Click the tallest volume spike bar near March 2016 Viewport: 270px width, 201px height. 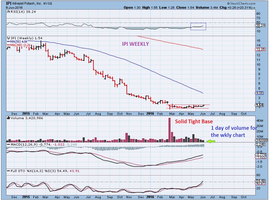pyautogui.click(x=169, y=130)
